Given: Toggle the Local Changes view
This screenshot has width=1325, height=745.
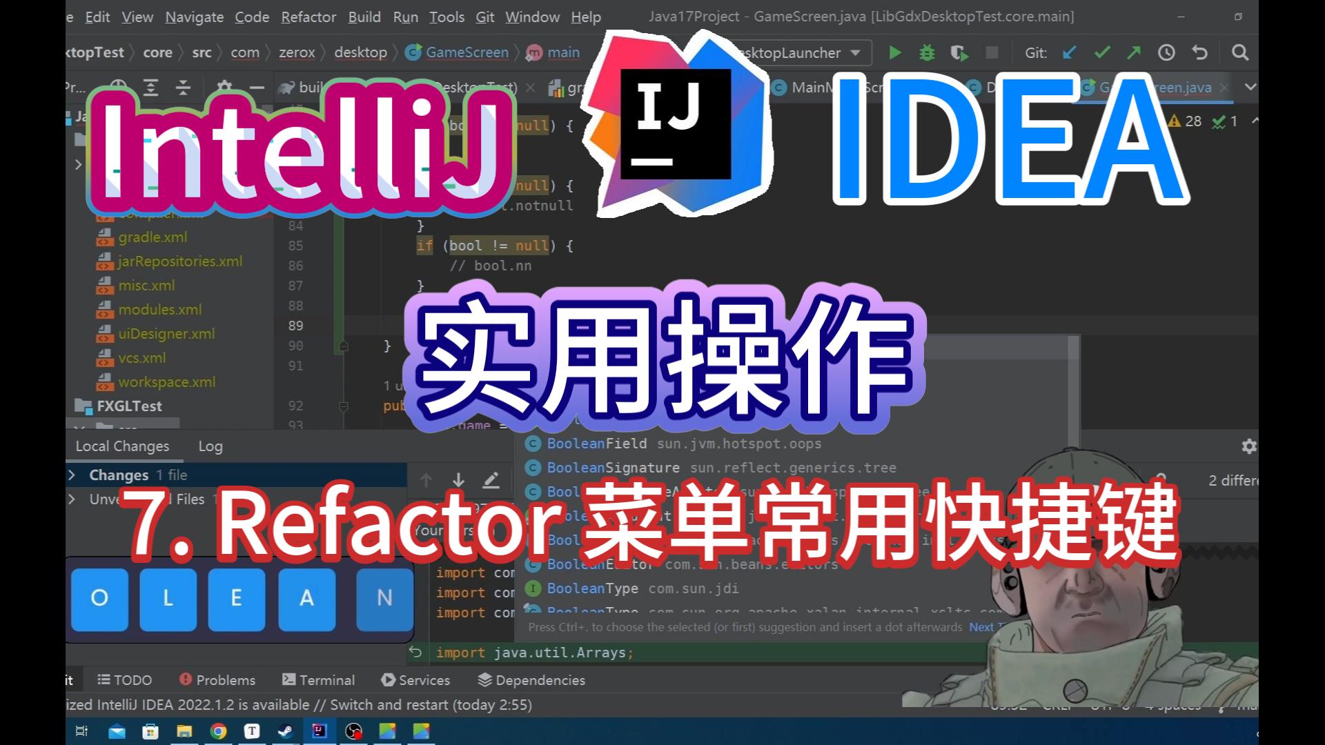Looking at the screenshot, I should 123,446.
